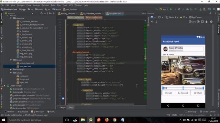Open the Terminal tool window
Image resolution: width=220 pixels, height=123 pixels.
(x=9, y=112)
